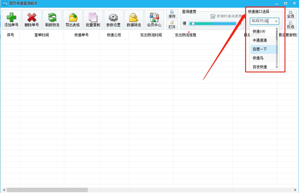The width and height of the screenshot is (299, 193).
Task: Maximize the 固乔快递查询助手 window
Action: click(x=286, y=3)
